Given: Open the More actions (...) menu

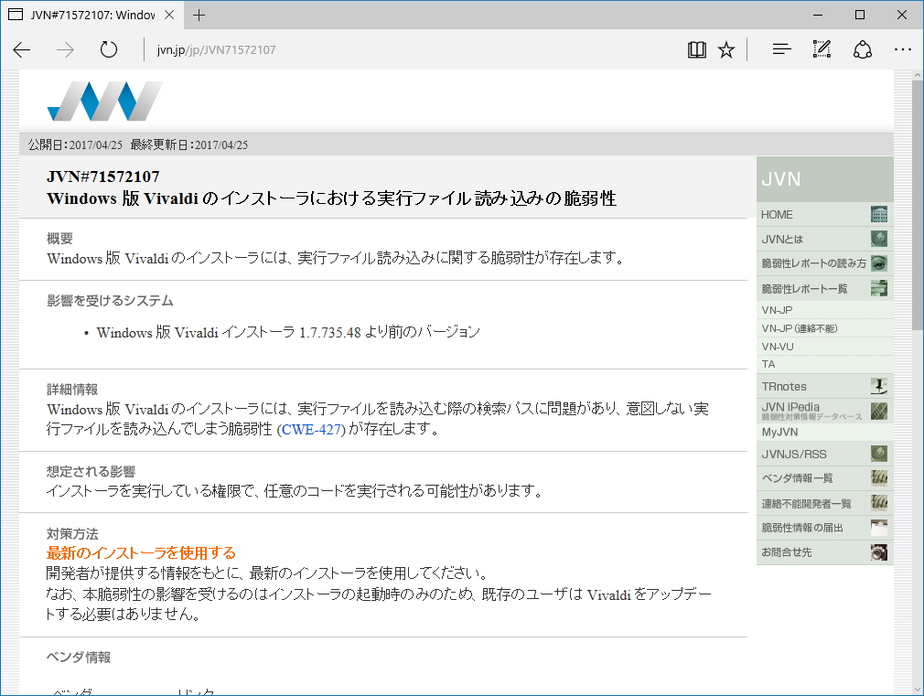Looking at the screenshot, I should click(903, 49).
